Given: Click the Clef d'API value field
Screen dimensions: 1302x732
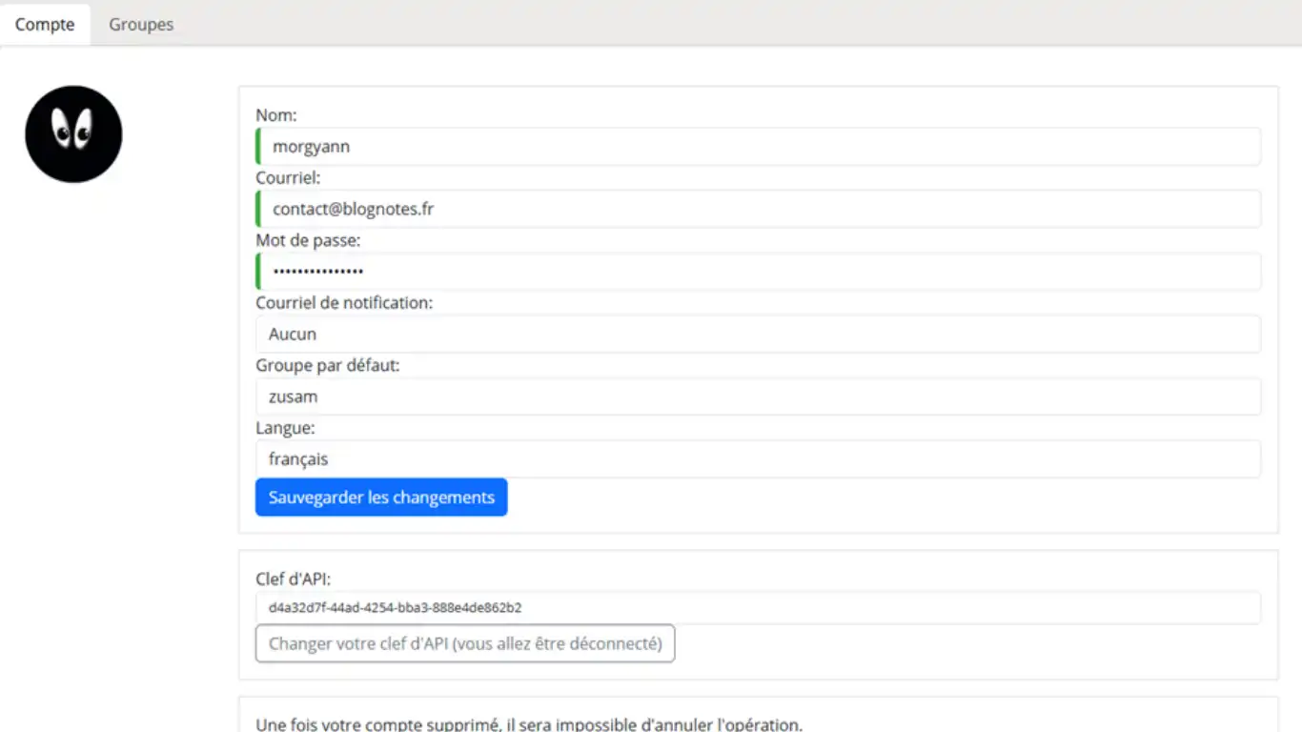Looking at the screenshot, I should pyautogui.click(x=757, y=607).
